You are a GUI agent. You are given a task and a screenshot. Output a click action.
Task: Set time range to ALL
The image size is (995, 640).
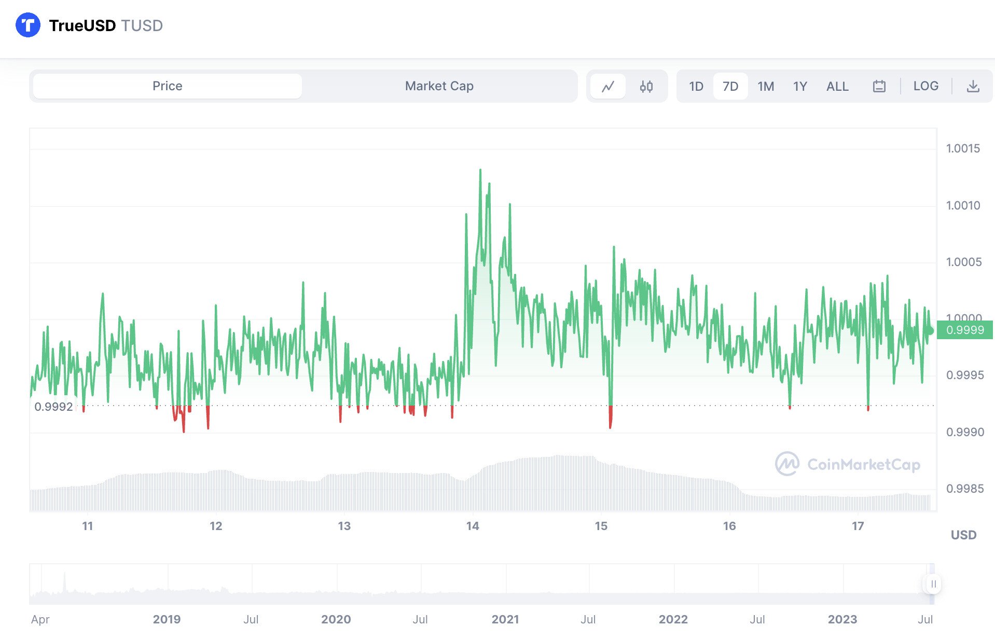point(837,86)
